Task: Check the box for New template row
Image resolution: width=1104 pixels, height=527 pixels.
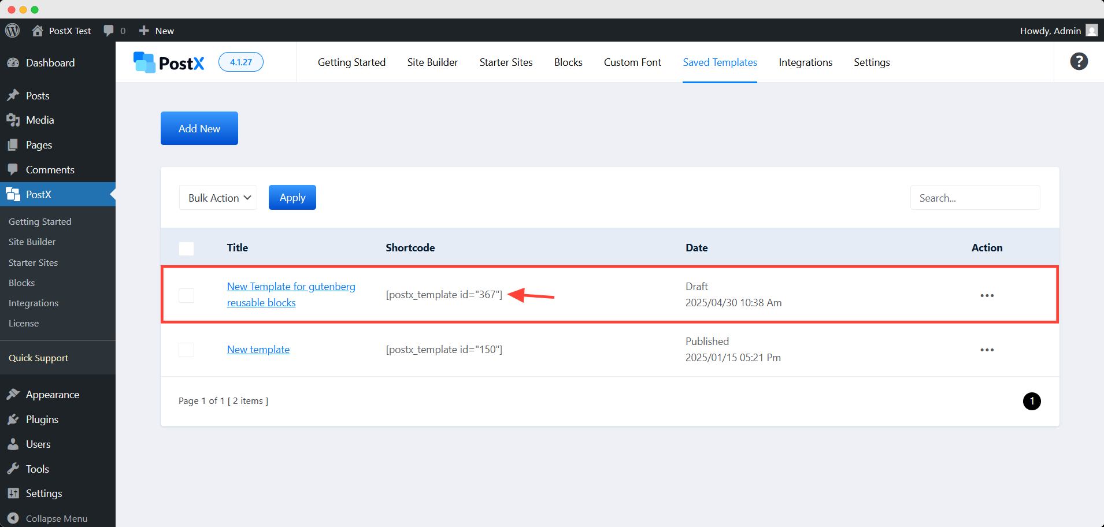Action: pos(186,350)
